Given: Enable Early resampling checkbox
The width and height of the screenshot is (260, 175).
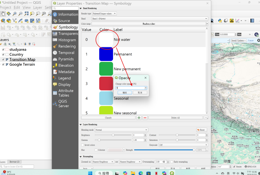Looking at the screenshot, I should click(x=172, y=162).
